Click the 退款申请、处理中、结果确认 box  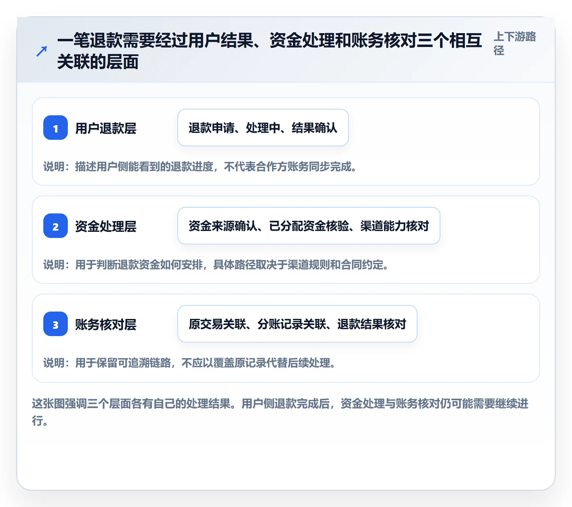[263, 128]
